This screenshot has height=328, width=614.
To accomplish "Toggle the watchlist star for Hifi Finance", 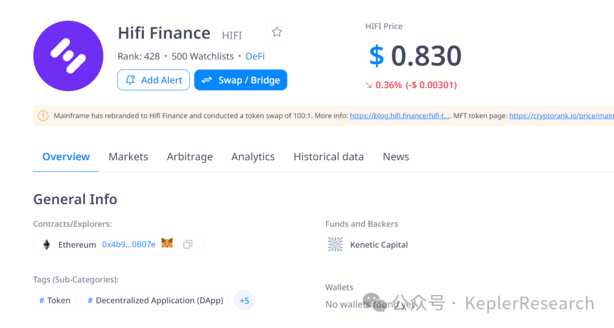I will [x=277, y=32].
